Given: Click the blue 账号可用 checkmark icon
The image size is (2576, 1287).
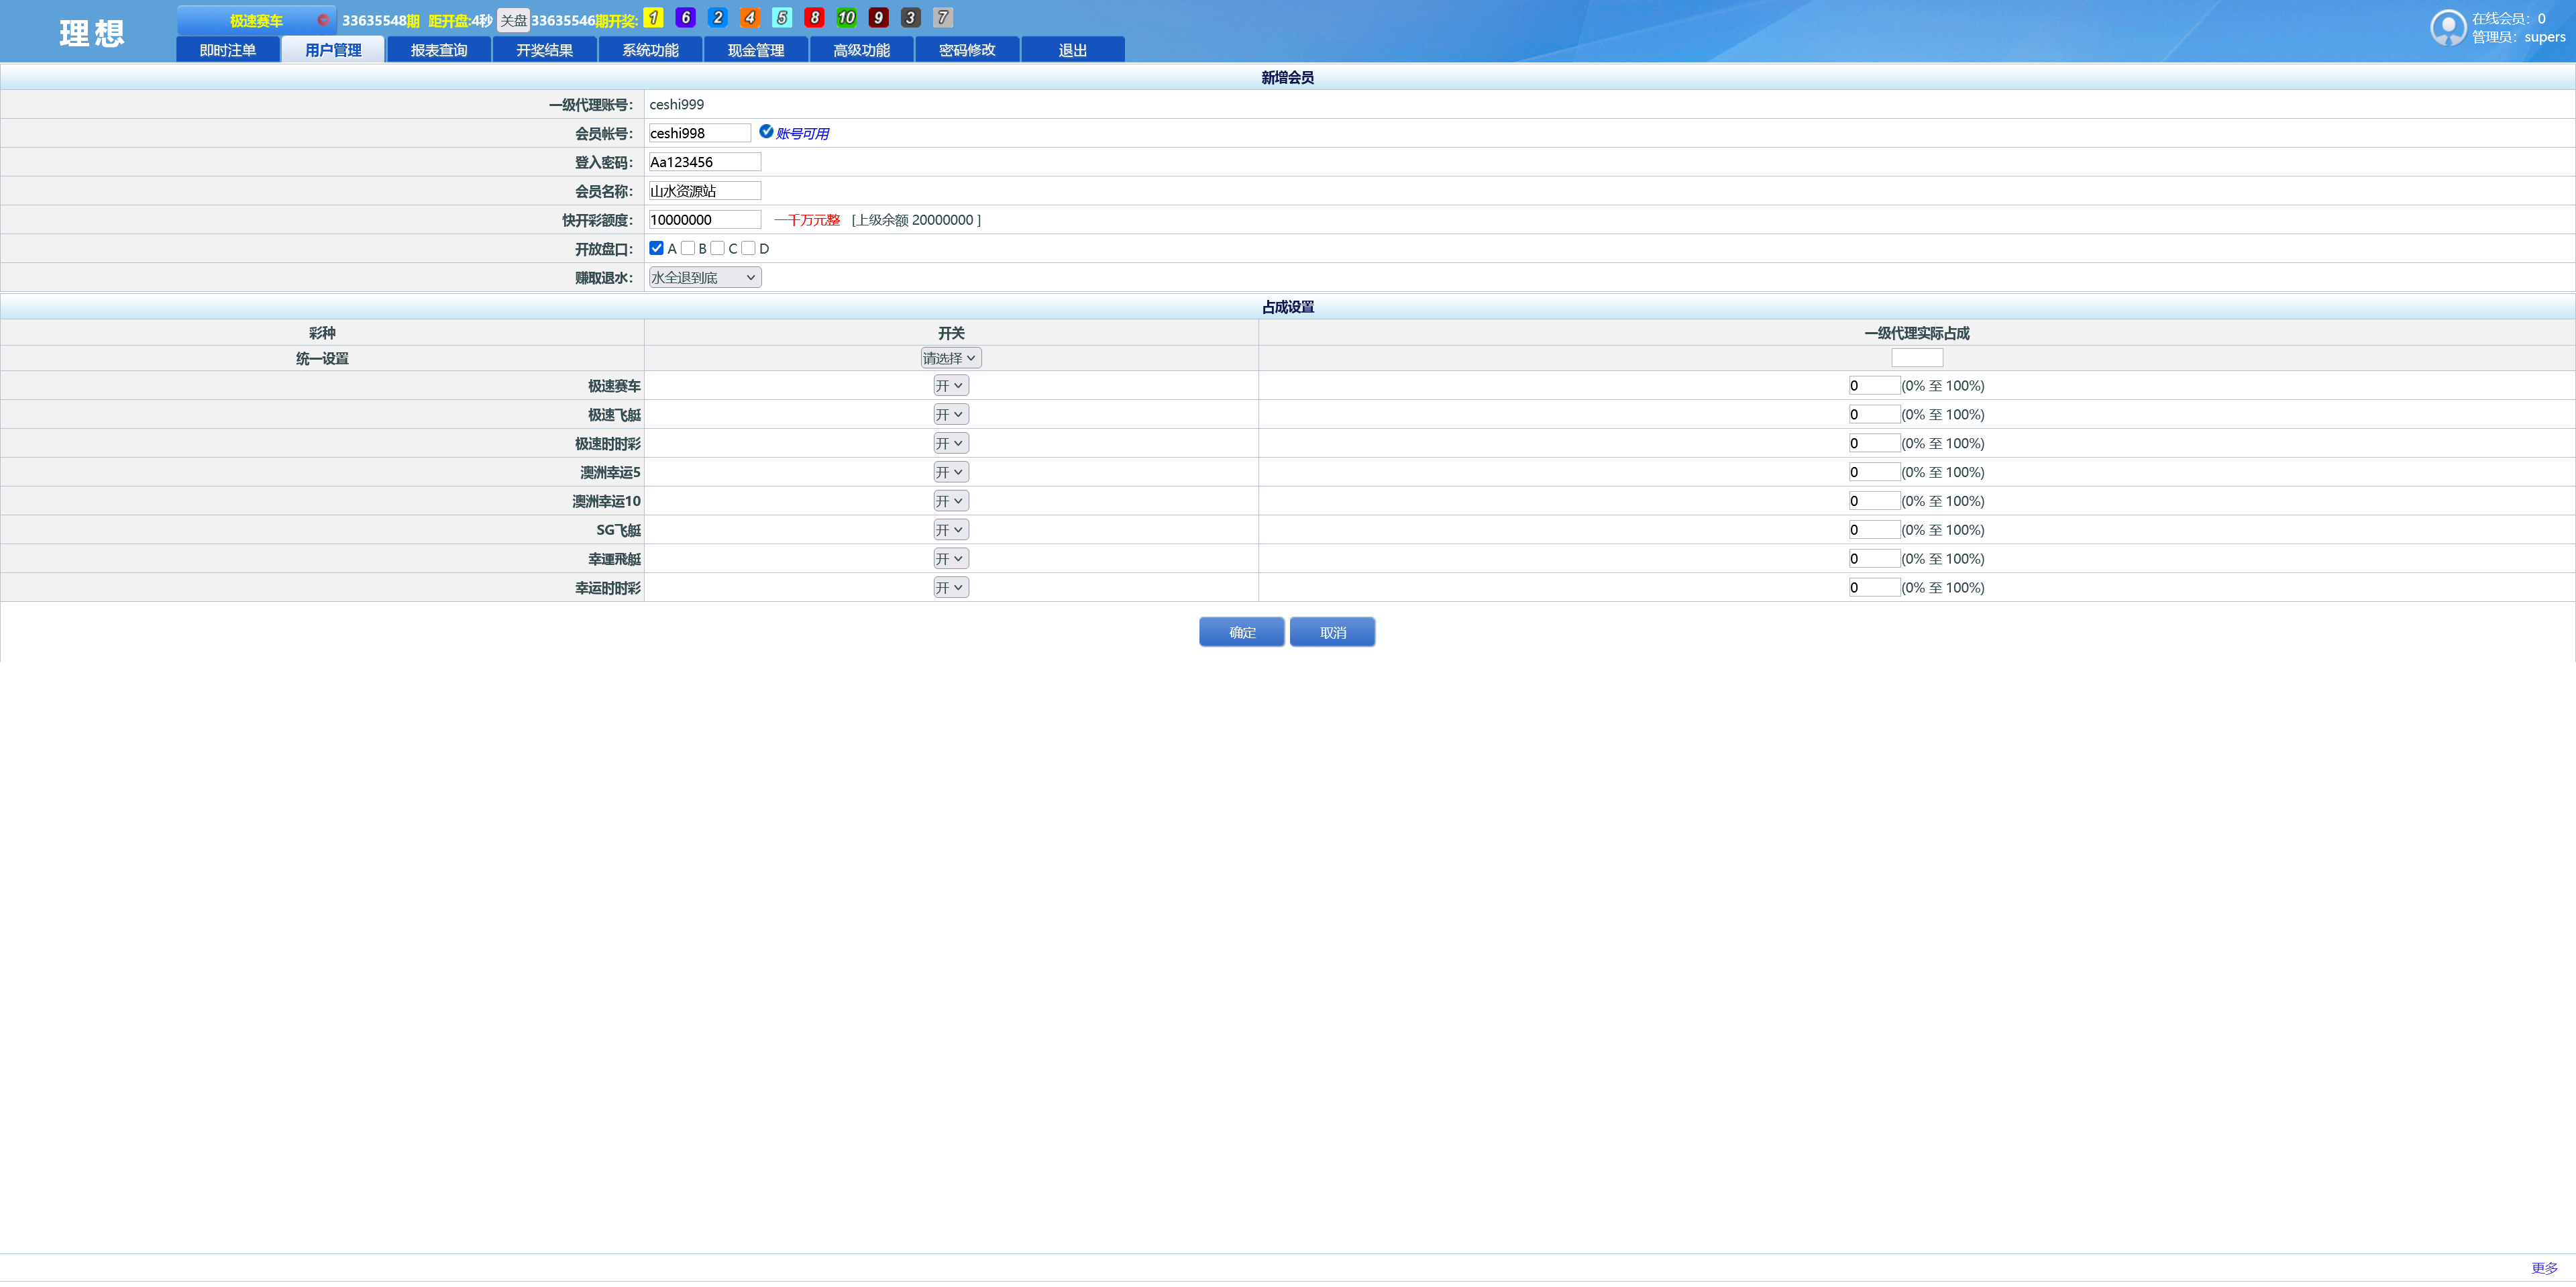Looking at the screenshot, I should click(x=766, y=132).
